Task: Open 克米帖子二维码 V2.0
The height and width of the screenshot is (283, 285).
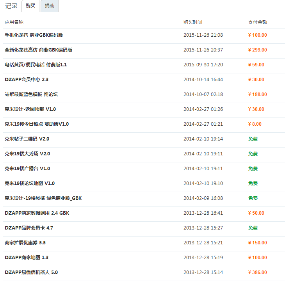Action: coord(27,139)
